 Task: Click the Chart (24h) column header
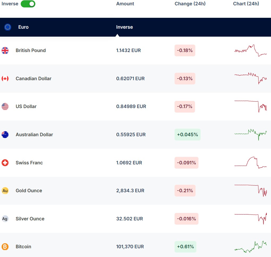click(x=246, y=4)
